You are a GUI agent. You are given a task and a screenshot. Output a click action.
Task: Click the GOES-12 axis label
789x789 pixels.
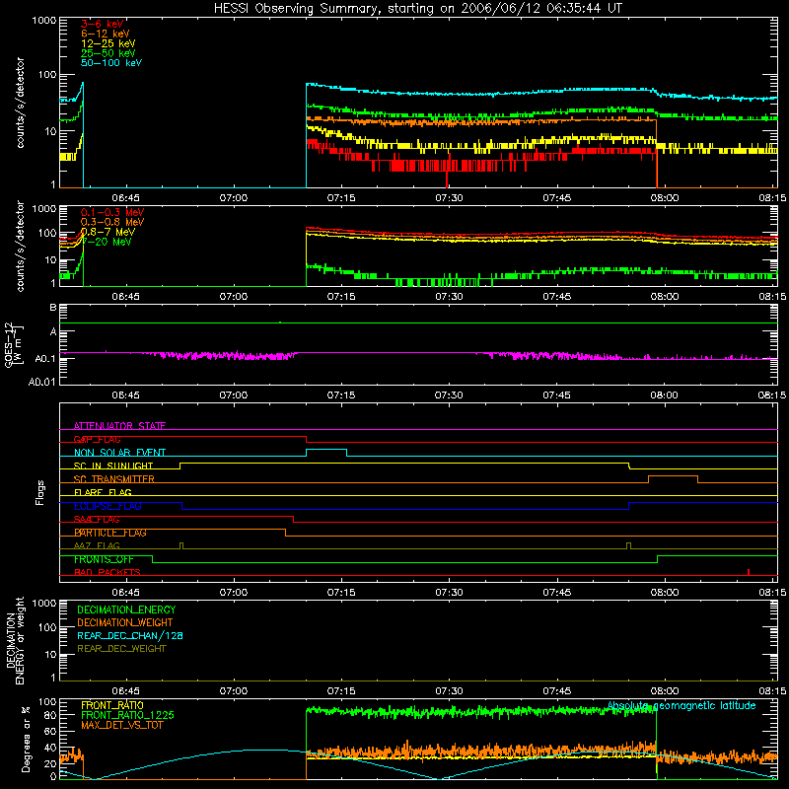pyautogui.click(x=13, y=344)
